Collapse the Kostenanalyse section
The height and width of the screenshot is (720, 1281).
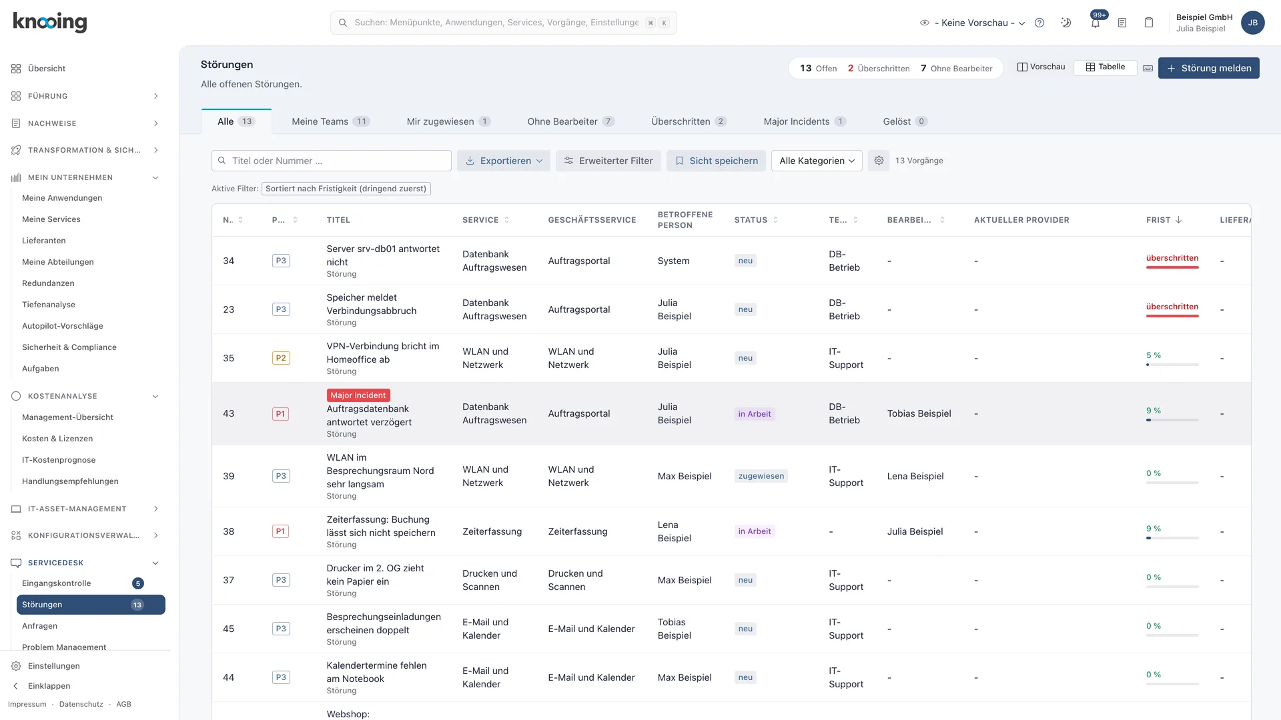pyautogui.click(x=155, y=396)
